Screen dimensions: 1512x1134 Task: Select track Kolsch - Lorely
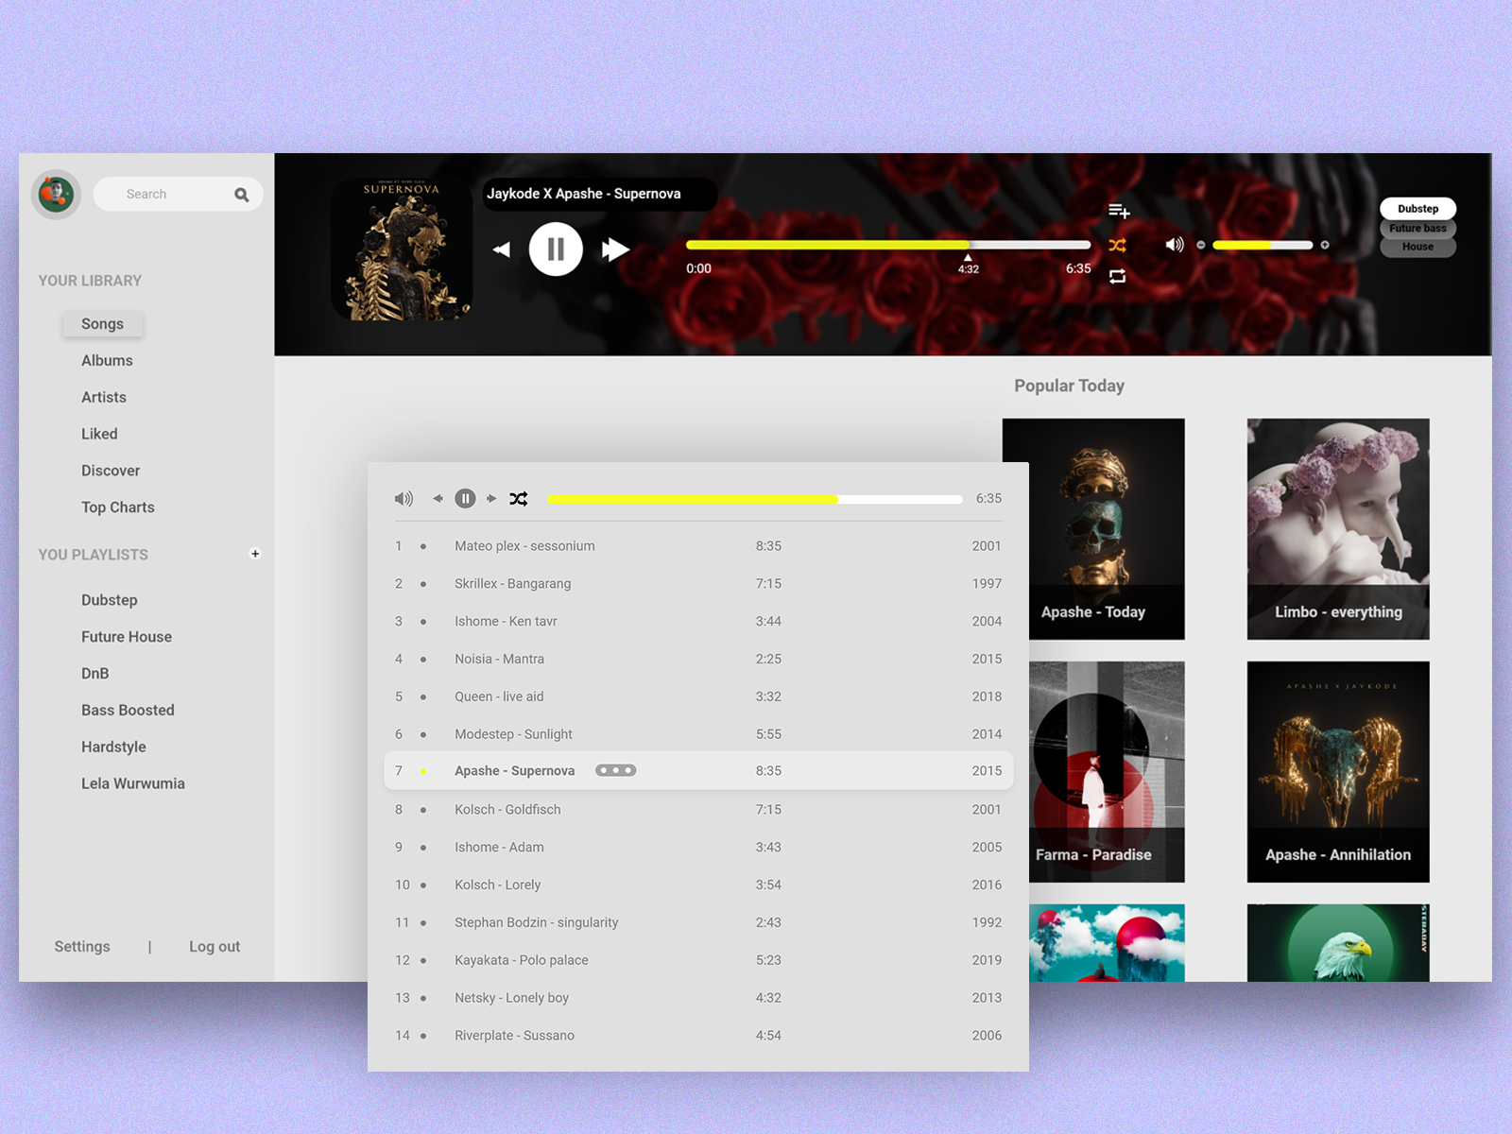point(698,885)
